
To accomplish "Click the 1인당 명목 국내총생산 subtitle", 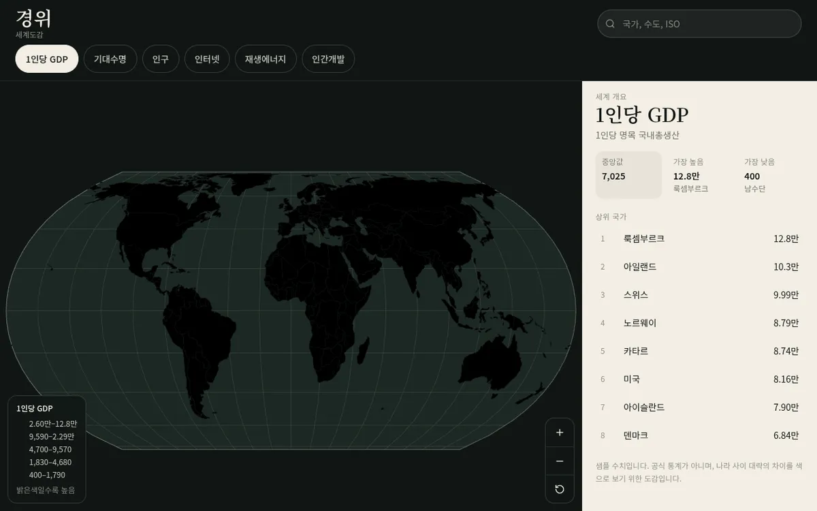I will 637,136.
